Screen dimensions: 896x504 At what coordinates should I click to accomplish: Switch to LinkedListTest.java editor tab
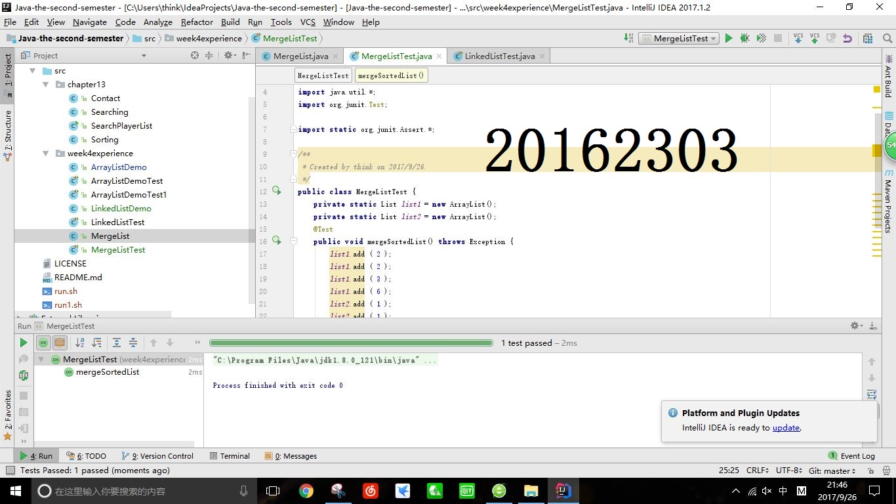pos(499,56)
